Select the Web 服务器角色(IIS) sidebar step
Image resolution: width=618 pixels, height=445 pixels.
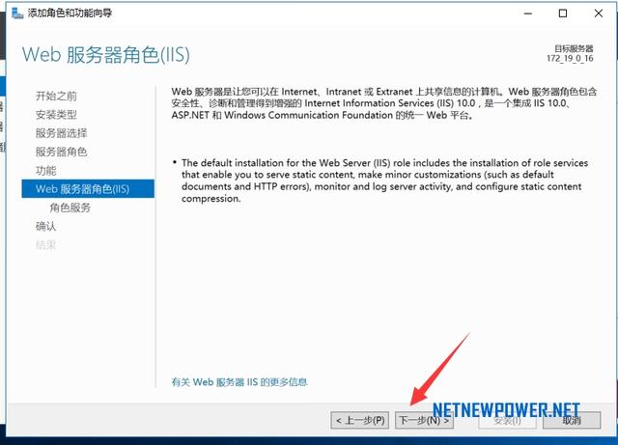88,189
